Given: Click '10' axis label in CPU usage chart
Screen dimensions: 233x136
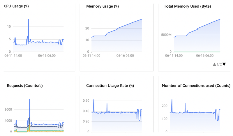Looking at the screenshot, I should pos(9,27).
